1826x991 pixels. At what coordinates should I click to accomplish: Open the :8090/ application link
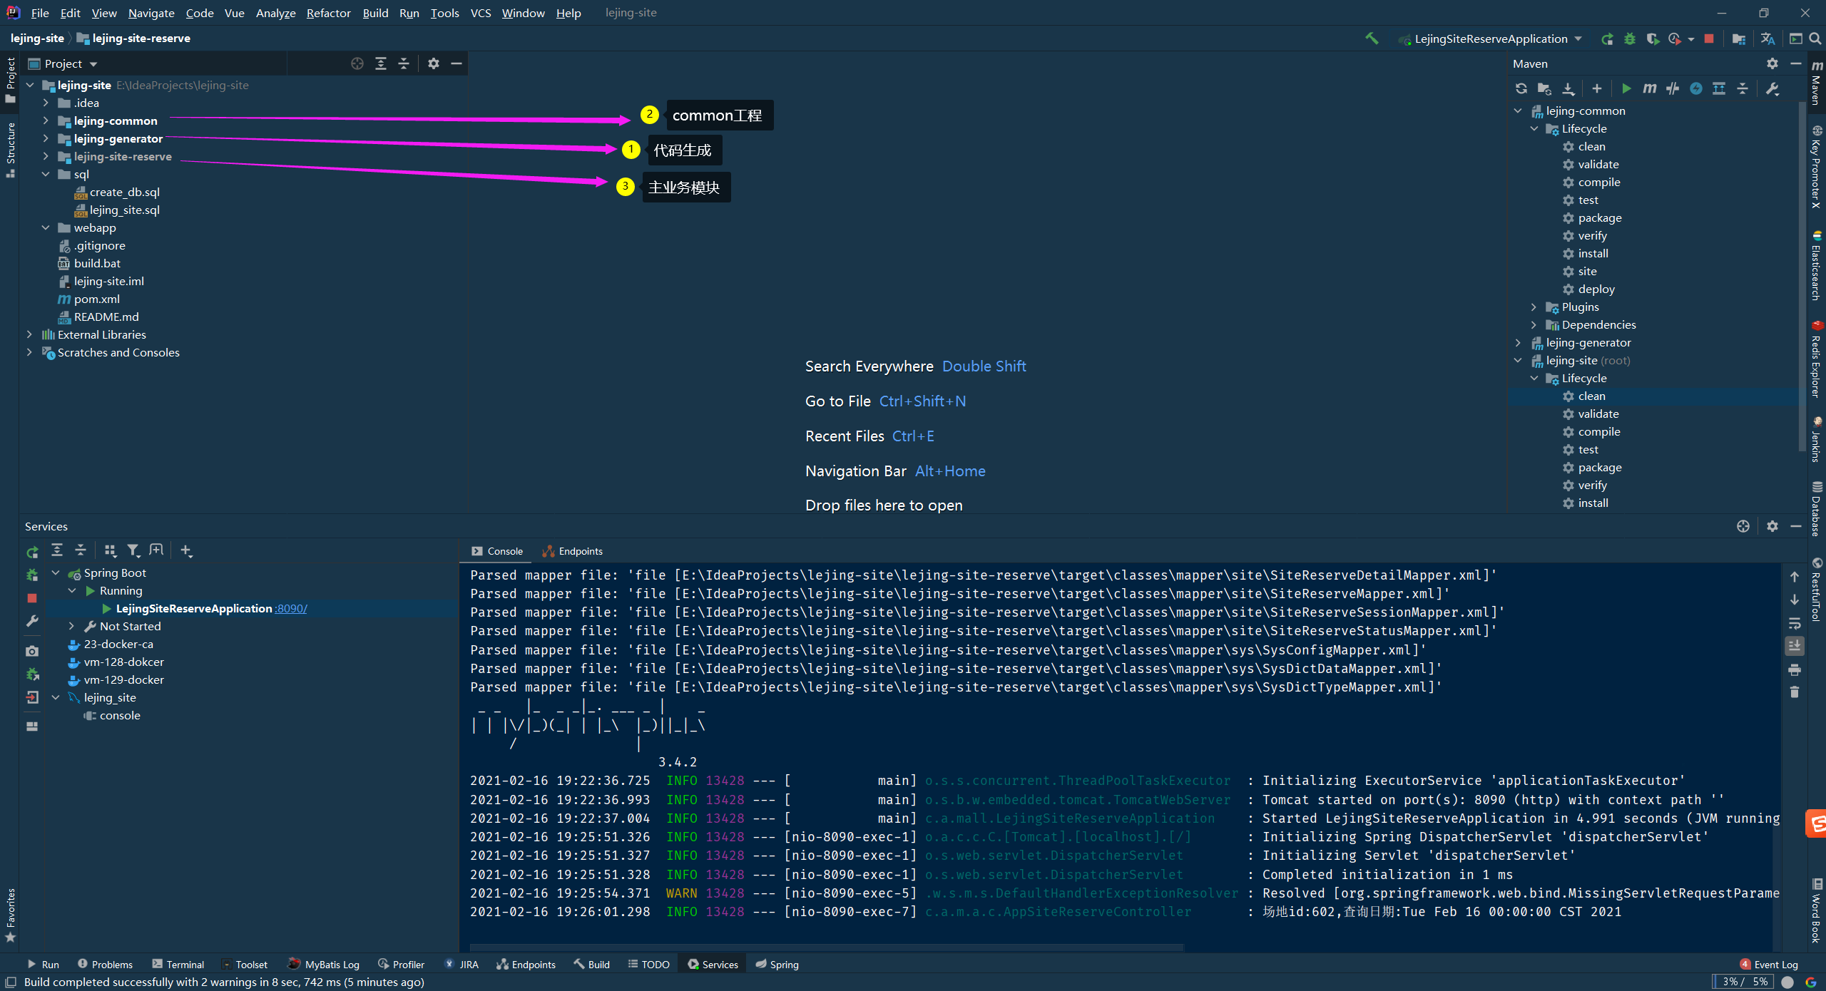click(x=291, y=609)
